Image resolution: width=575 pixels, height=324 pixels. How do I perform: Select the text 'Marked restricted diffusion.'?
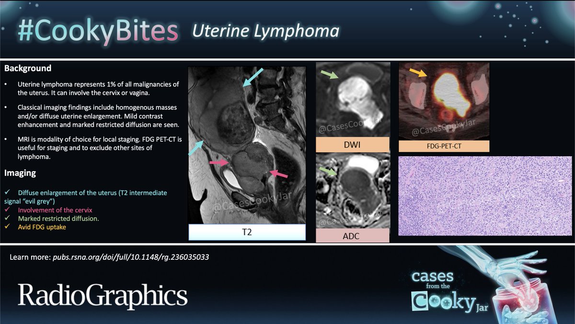58,219
